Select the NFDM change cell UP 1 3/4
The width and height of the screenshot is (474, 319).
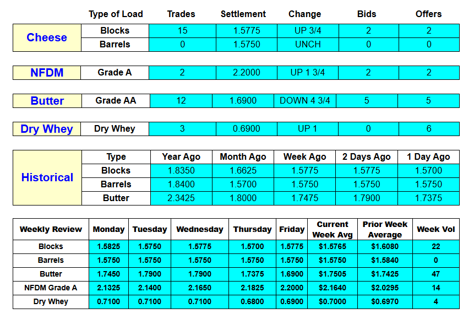click(308, 73)
